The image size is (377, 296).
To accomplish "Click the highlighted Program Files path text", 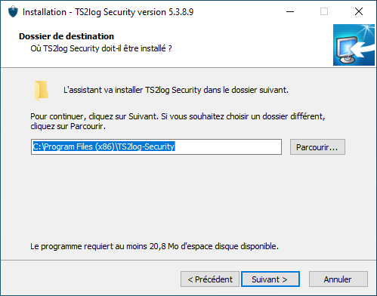I will (x=104, y=146).
